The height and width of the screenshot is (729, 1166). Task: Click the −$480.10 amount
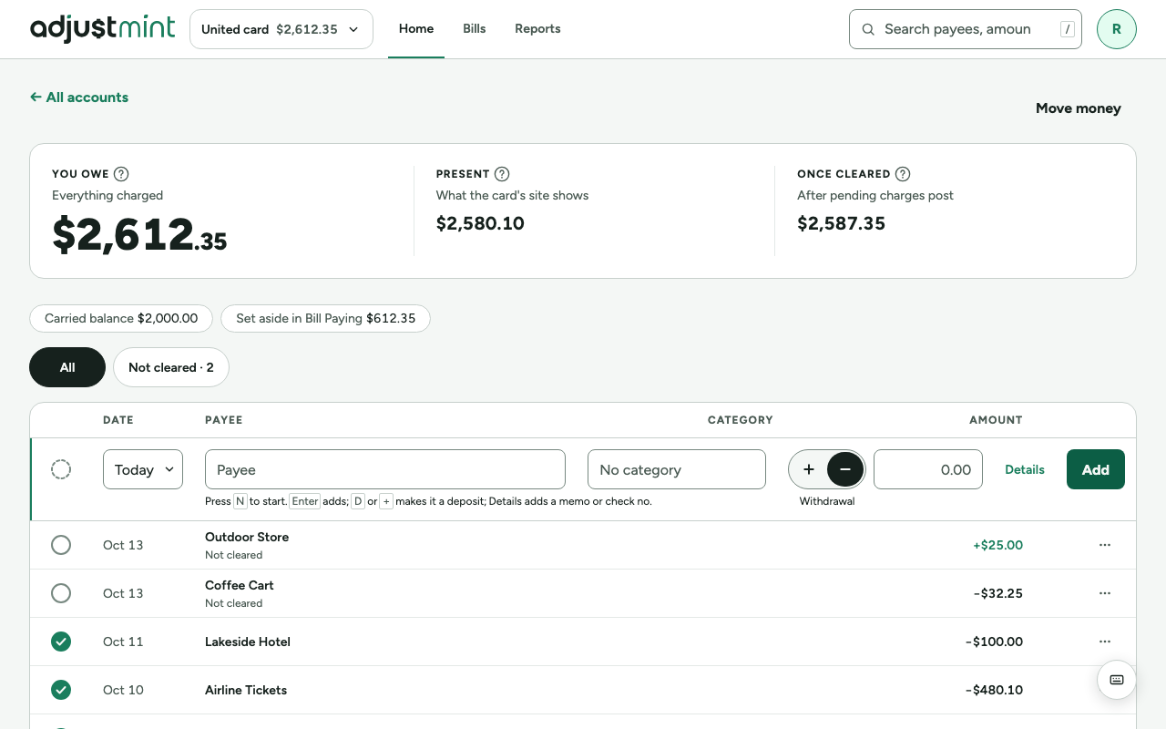click(x=994, y=690)
